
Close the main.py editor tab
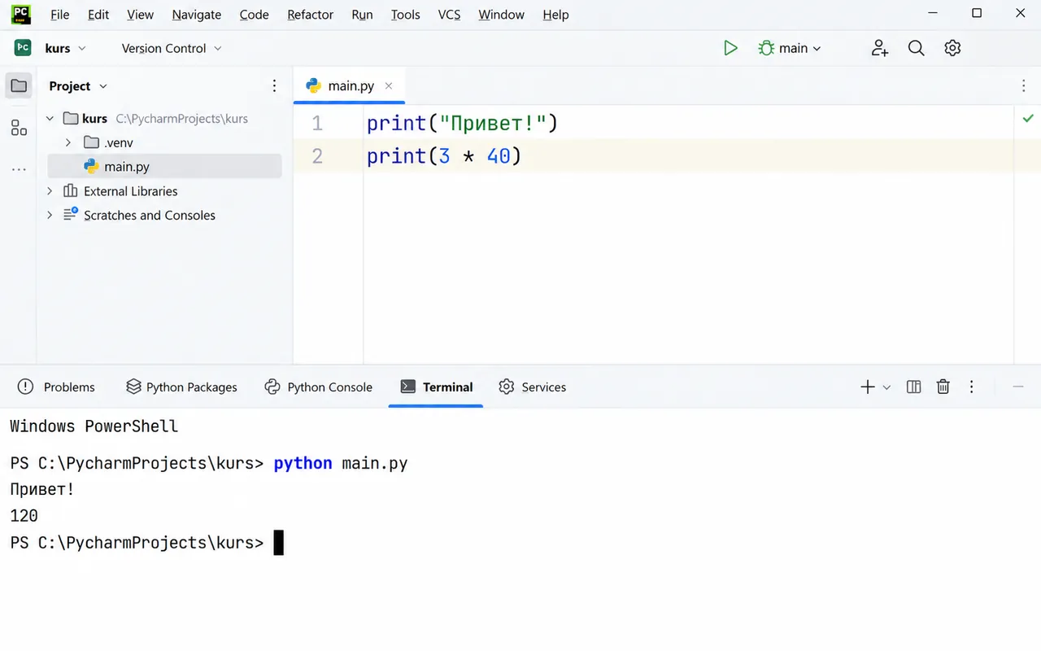389,85
